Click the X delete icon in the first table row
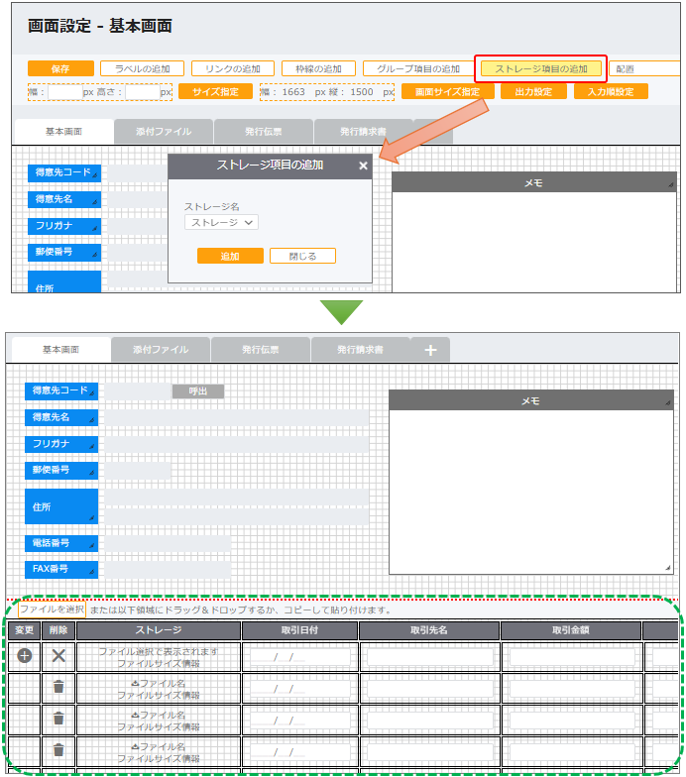686x777 pixels. click(58, 656)
